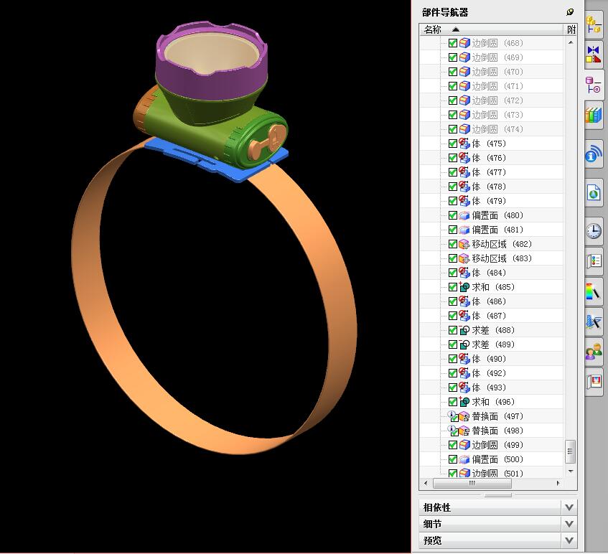Select the 替换面 (498) feature row
Viewport: 608px width, 554px height.
pyautogui.click(x=492, y=431)
